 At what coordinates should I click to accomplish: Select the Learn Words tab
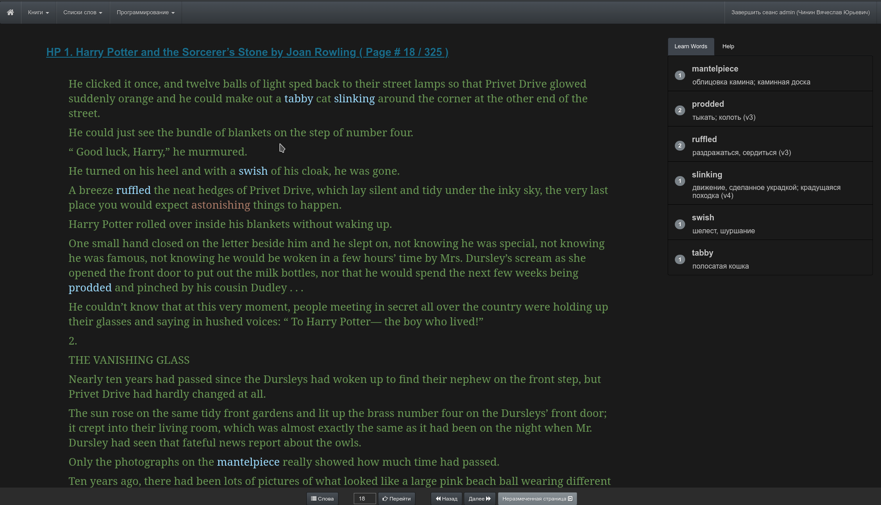(690, 46)
